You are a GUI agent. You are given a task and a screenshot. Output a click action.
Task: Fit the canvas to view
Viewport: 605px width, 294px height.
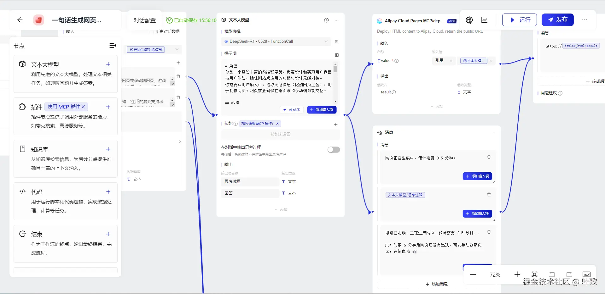pos(534,275)
